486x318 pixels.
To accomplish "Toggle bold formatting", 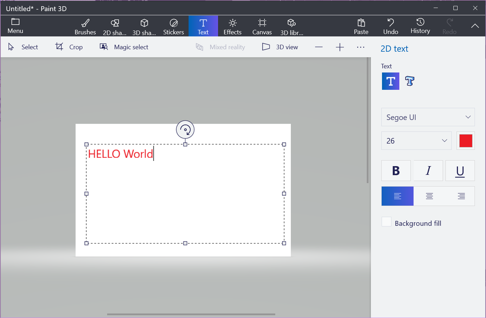I will pyautogui.click(x=396, y=171).
